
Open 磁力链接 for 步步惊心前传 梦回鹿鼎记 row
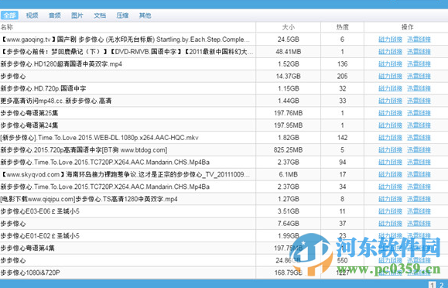click(390, 52)
